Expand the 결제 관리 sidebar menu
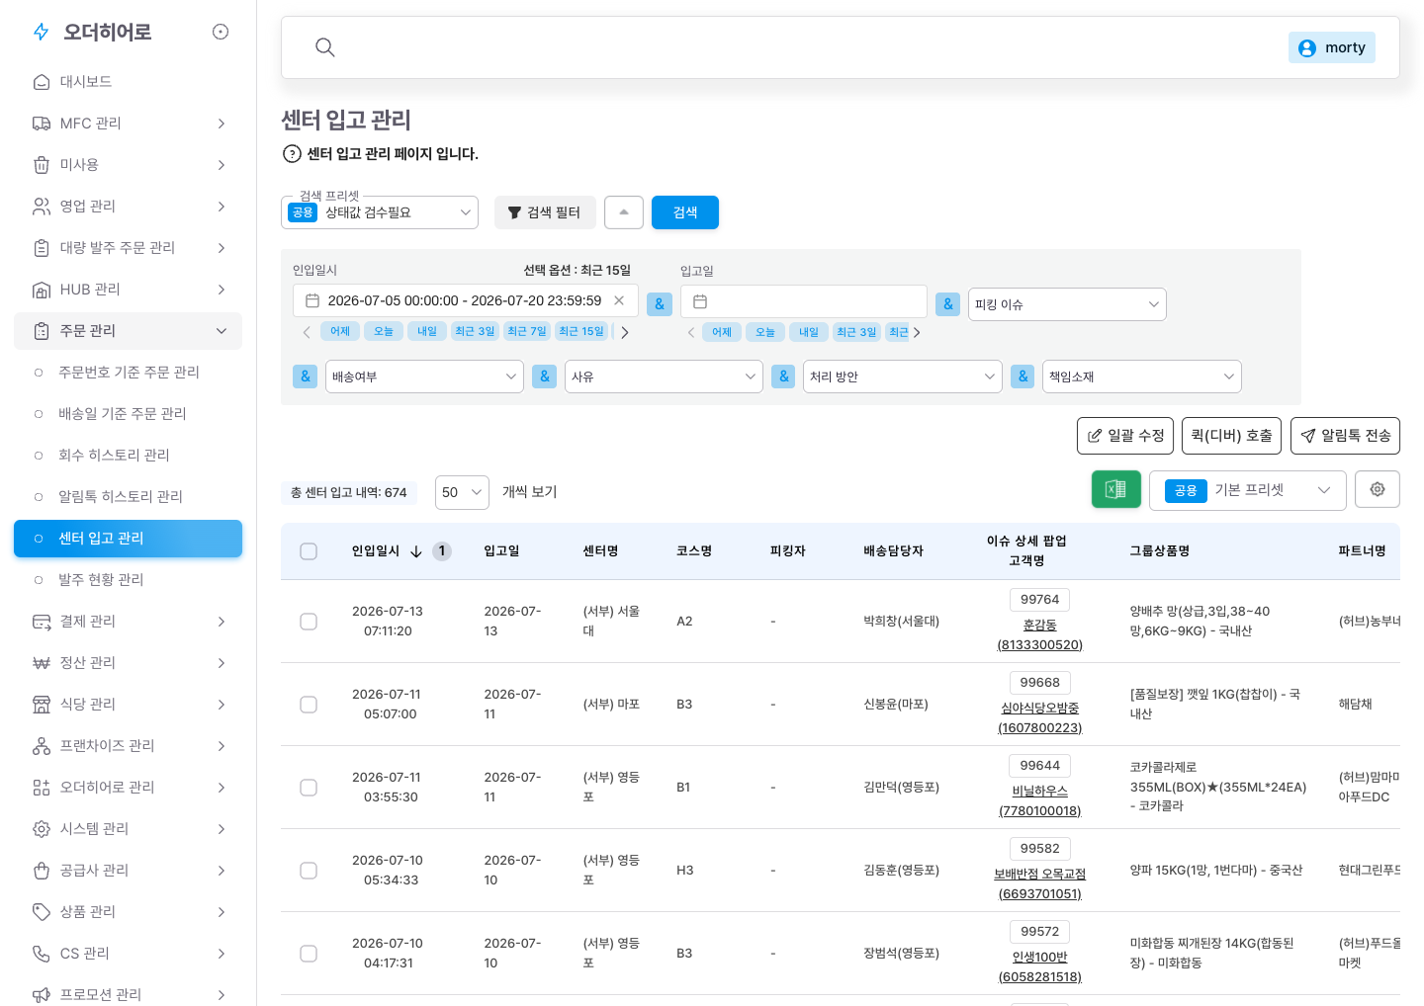This screenshot has height=1006, width=1424. (128, 622)
